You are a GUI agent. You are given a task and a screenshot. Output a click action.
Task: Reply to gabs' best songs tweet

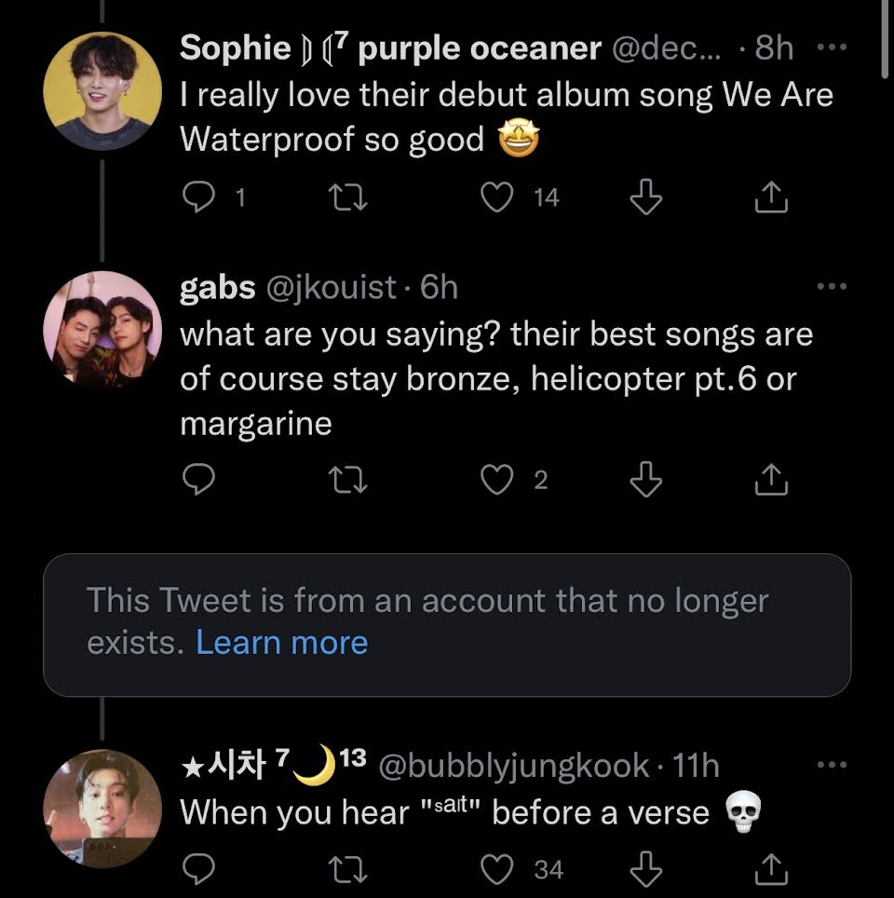coord(197,480)
